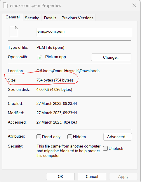This screenshot has height=182, width=141.
Task: Switch to the Security tab
Action: 32,18
